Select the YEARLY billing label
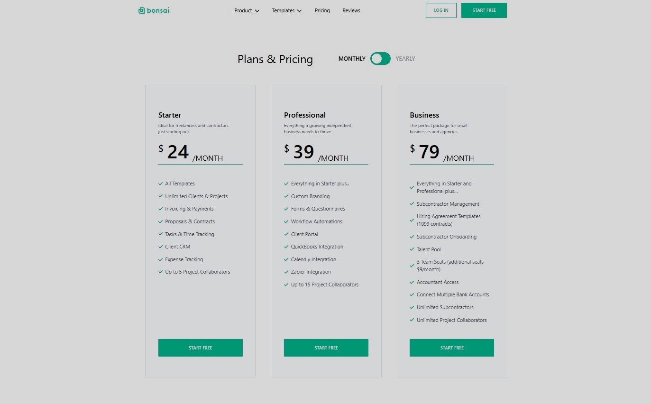This screenshot has width=651, height=404. coord(405,59)
